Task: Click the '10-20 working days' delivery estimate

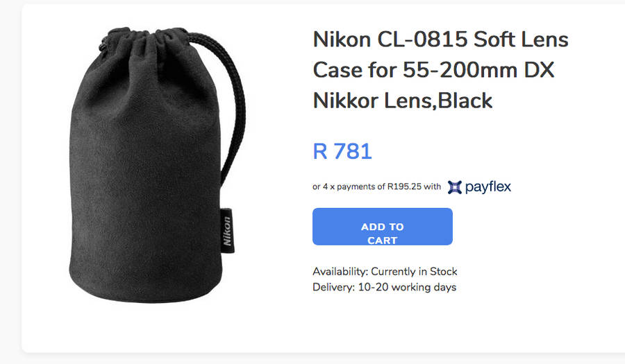Action: click(x=407, y=287)
